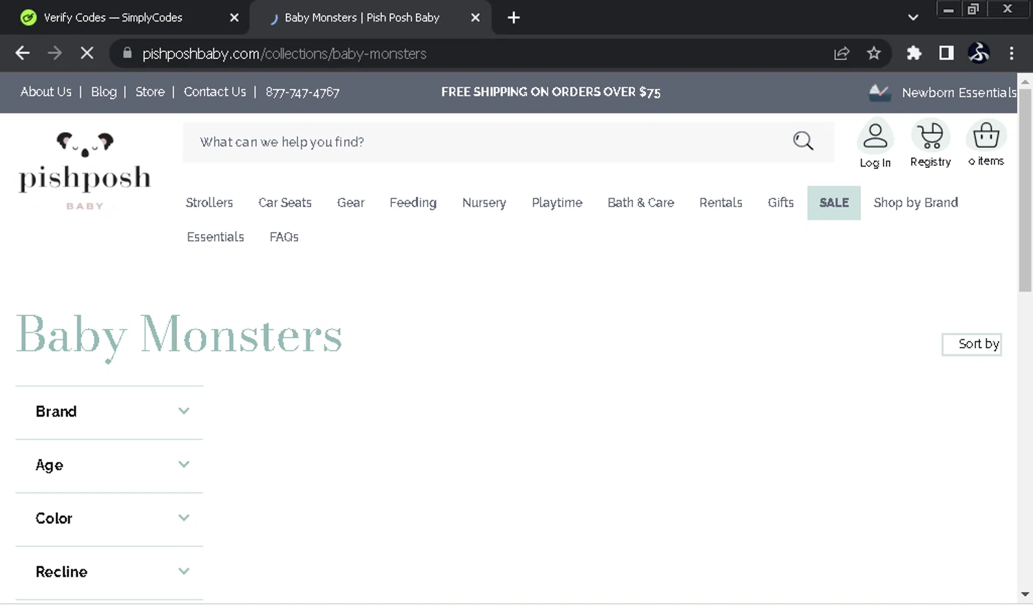The image size is (1033, 605).
Task: Open the browser profile avatar
Action: (x=979, y=53)
